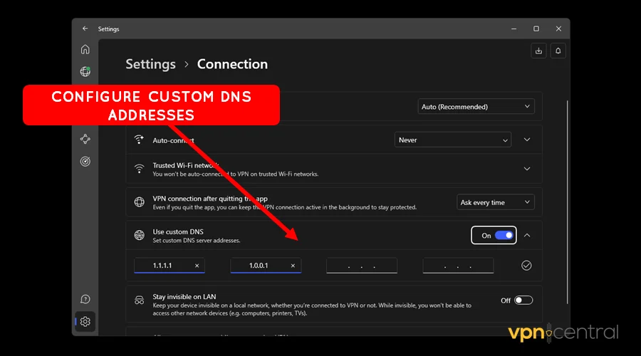Click the fourth empty DNS address field

point(458,266)
